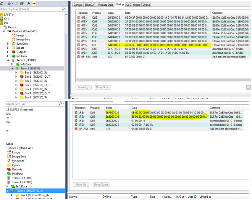This screenshot has width=252, height=200.
Task: Click the search magnifier in Solution Explorer (Ctrl+ü)
Action: tap(63, 9)
